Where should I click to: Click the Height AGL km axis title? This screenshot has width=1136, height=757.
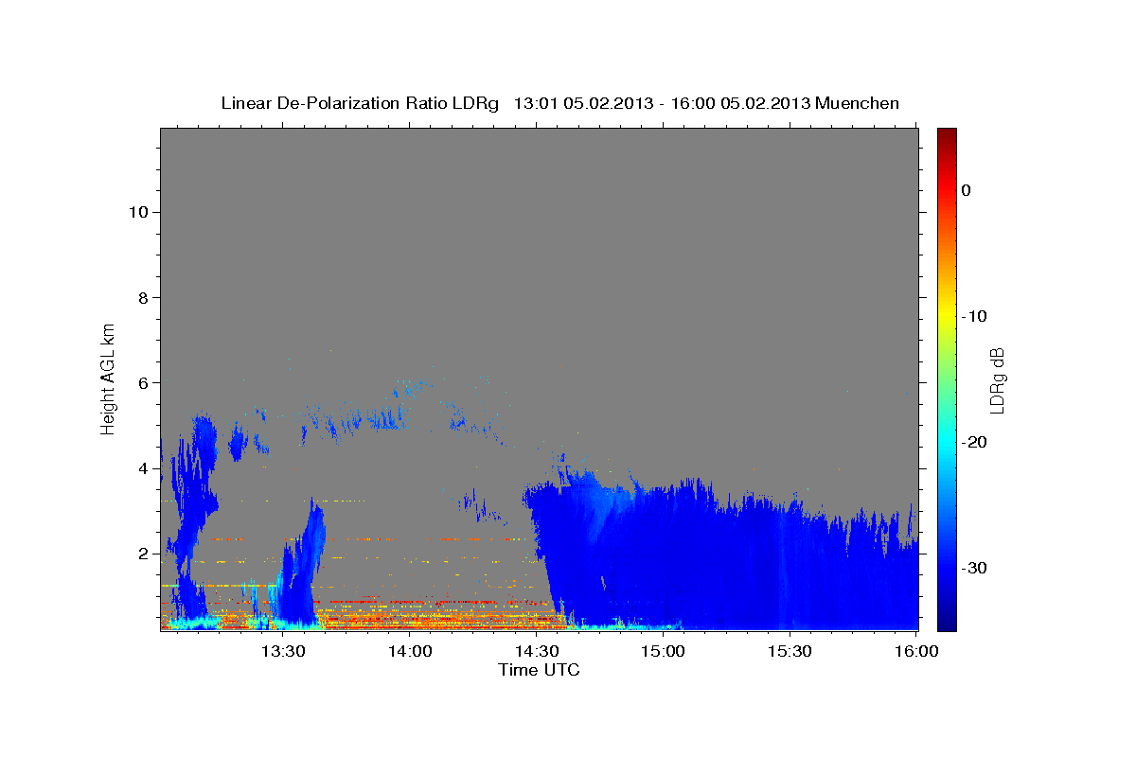click(108, 378)
